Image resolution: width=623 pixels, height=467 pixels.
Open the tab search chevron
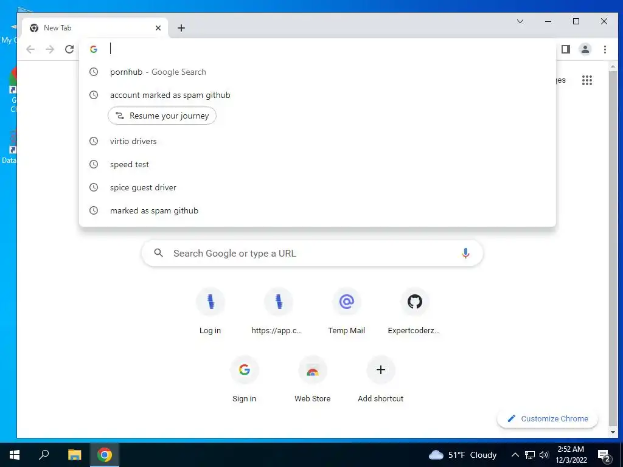[520, 21]
